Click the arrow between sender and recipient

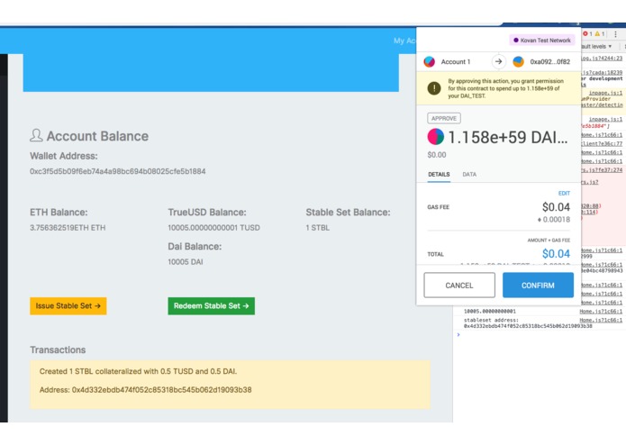coord(498,62)
